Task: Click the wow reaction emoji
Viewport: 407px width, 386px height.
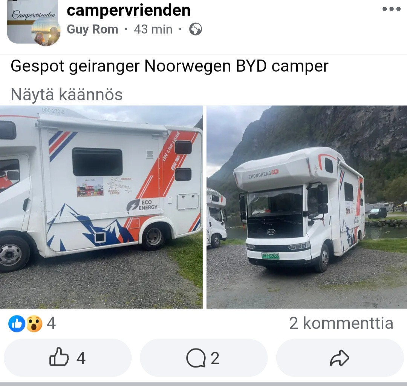Action: 34,324
